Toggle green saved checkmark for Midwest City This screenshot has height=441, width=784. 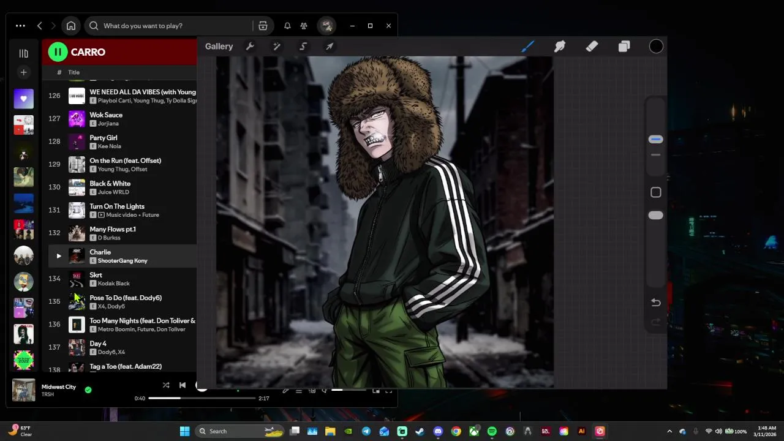tap(88, 390)
